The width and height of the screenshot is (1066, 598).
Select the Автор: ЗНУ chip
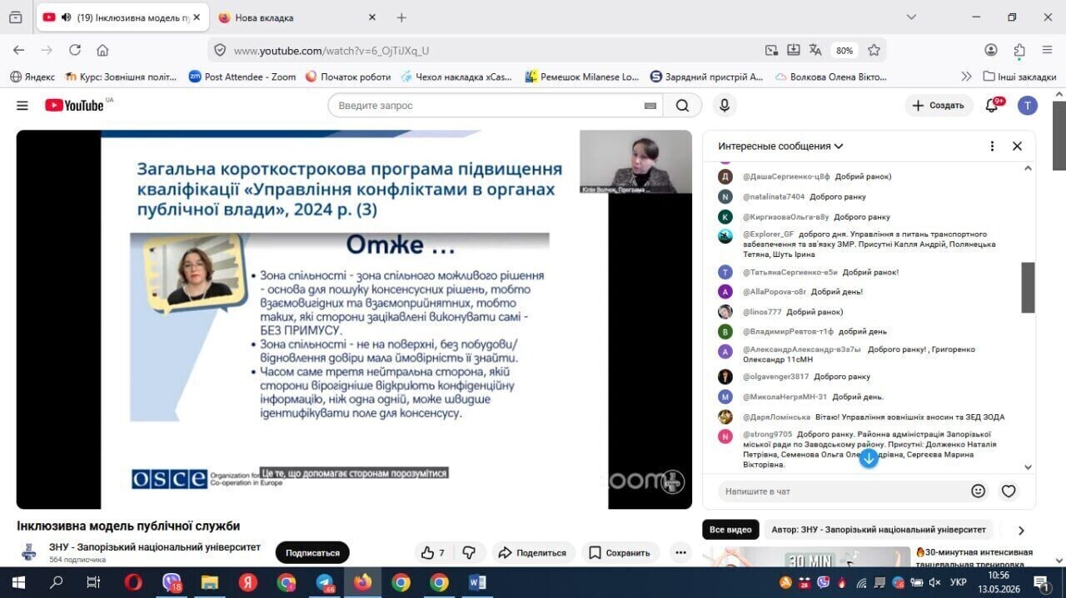click(x=878, y=530)
